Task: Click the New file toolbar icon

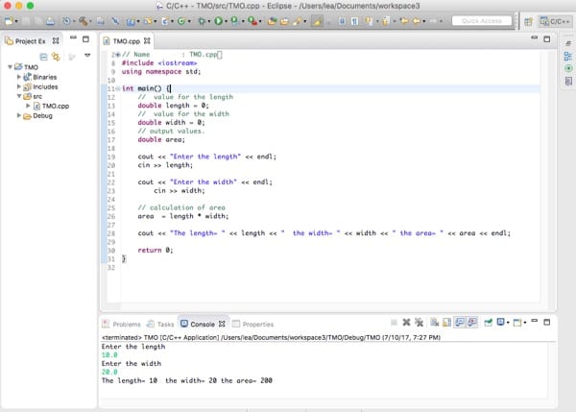Action: pyautogui.click(x=9, y=21)
